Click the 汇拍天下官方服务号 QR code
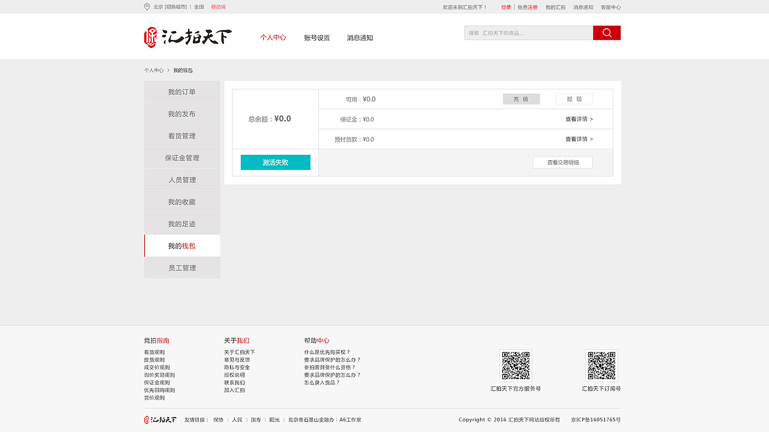Screen dimensions: 769x432 tap(515, 365)
